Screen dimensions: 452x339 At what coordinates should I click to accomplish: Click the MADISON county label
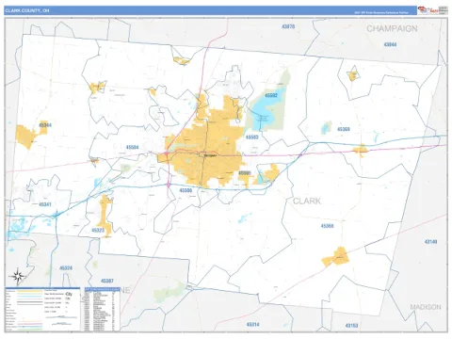click(x=426, y=307)
